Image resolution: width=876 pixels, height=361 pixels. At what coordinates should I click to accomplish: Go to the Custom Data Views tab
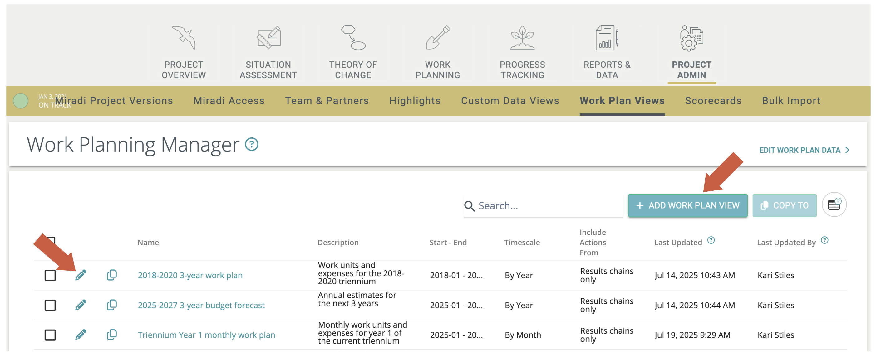click(x=510, y=101)
